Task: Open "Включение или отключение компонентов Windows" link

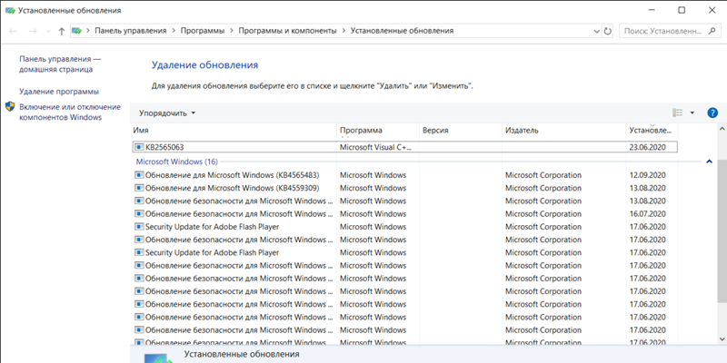Action: pyautogui.click(x=70, y=112)
